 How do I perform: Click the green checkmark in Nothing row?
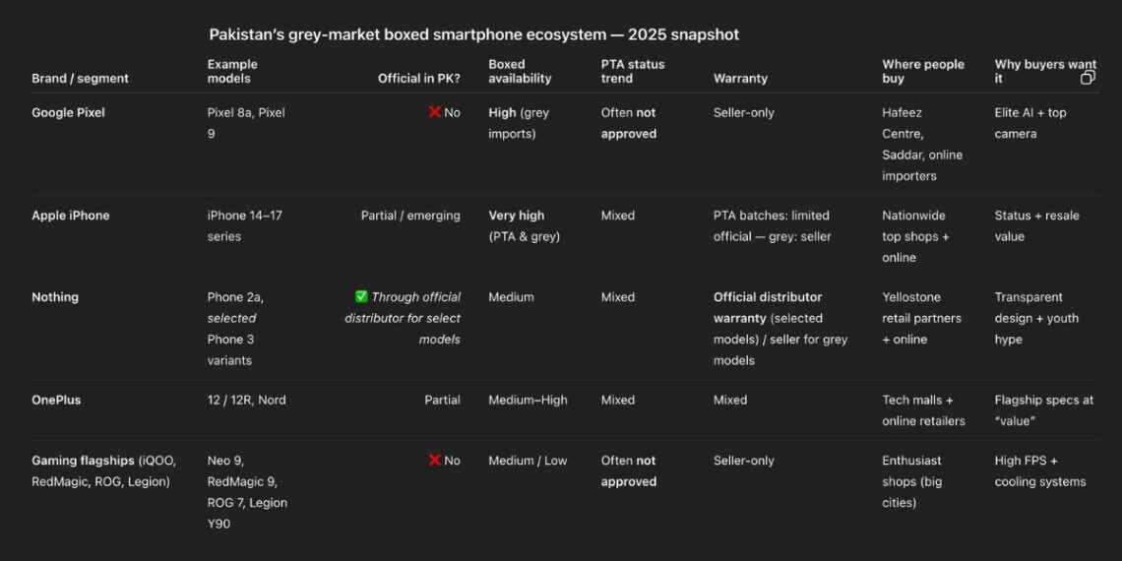(361, 296)
